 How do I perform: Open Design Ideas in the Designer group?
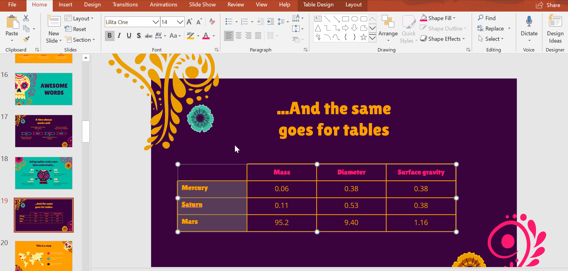tap(555, 29)
